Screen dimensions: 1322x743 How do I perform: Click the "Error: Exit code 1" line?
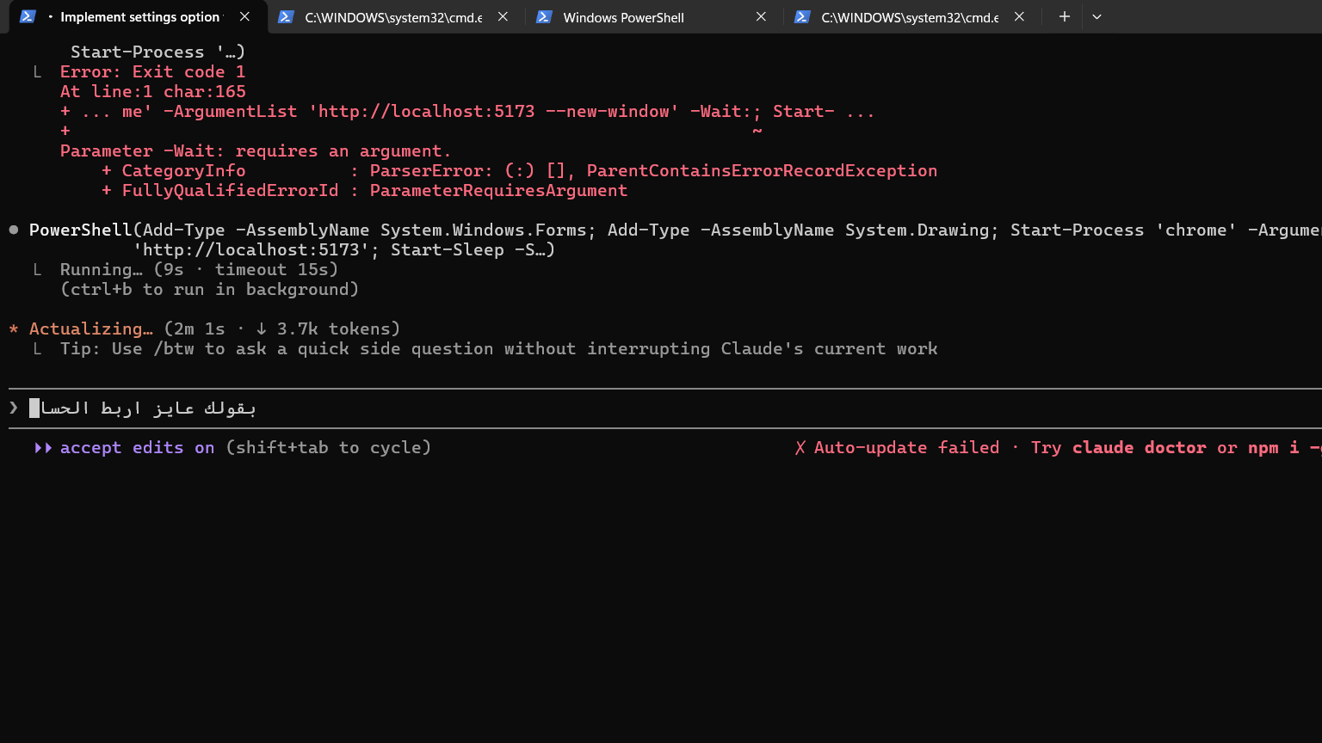coord(152,71)
